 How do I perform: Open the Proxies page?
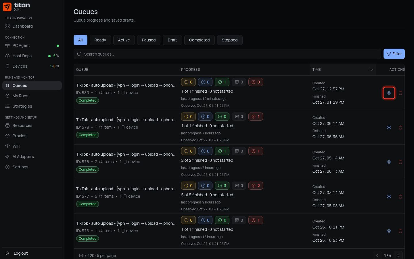(x=32, y=136)
